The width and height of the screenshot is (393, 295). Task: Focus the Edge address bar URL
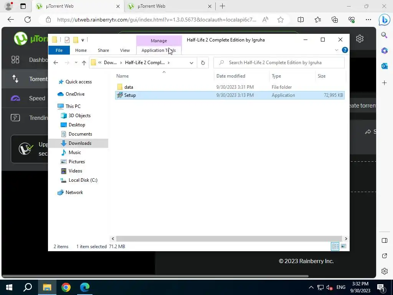(157, 20)
